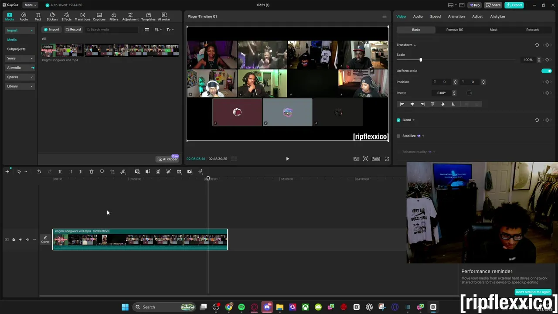This screenshot has height=314, width=558.
Task: Open the AI avatar panel
Action: pos(164,17)
